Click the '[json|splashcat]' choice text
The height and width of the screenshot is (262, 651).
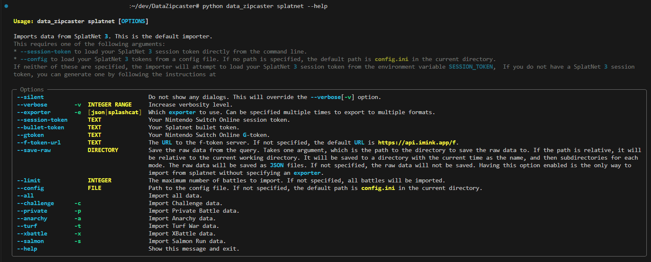click(x=115, y=112)
